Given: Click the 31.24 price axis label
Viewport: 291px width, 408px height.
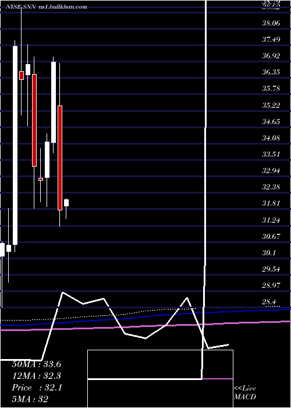Looking at the screenshot, I should pyautogui.click(x=271, y=220).
